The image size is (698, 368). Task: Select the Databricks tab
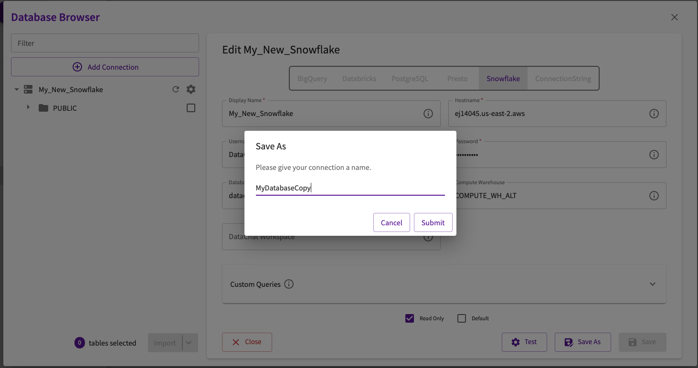click(359, 79)
